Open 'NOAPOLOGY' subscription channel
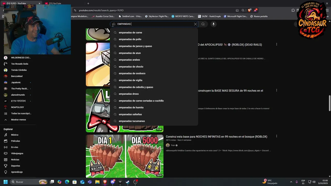This screenshot has height=186, width=331. tap(18, 107)
